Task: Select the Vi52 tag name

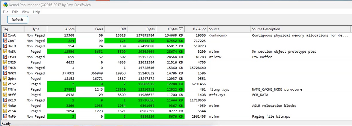Action: click(x=12, y=84)
